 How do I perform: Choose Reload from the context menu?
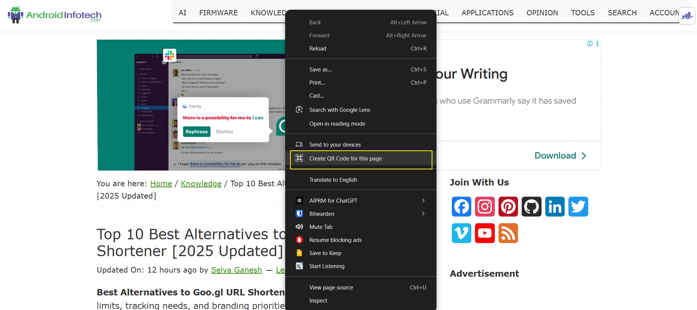point(361,49)
